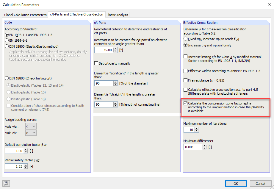Decrease Maximum number of iterations with down arrow
This screenshot has width=274, height=189.
click(197, 131)
